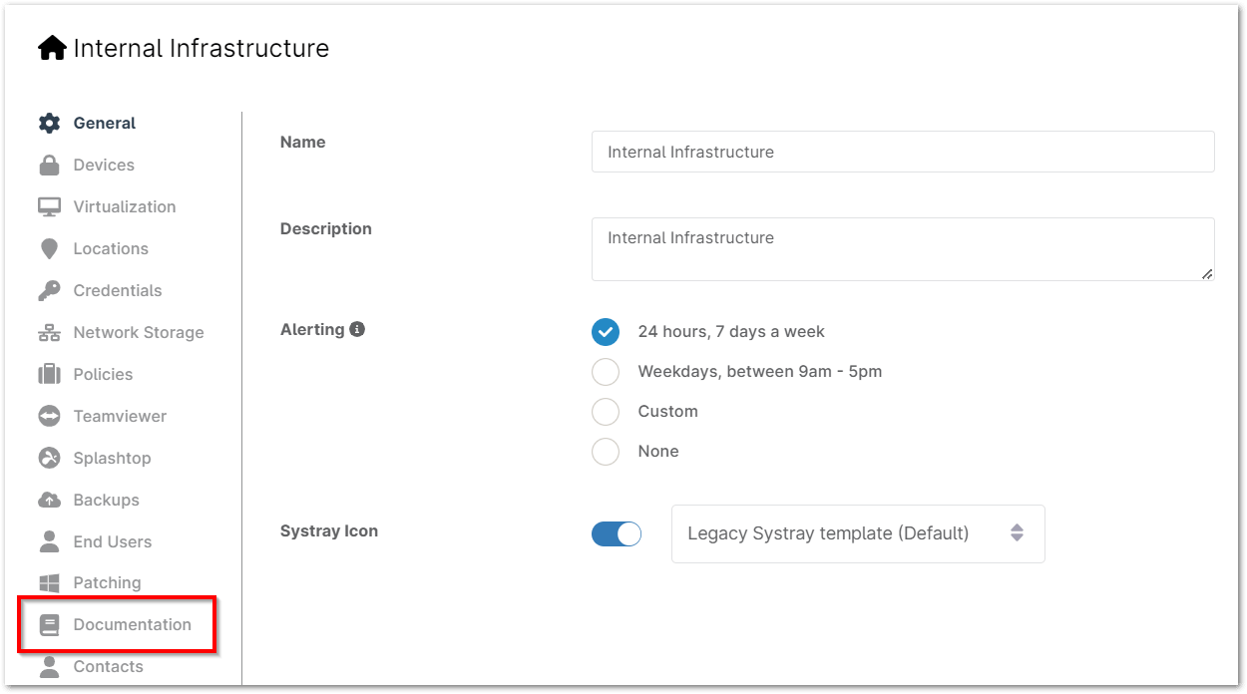Go to the Patching menu item
Image resolution: width=1247 pixels, height=694 pixels.
[x=107, y=583]
